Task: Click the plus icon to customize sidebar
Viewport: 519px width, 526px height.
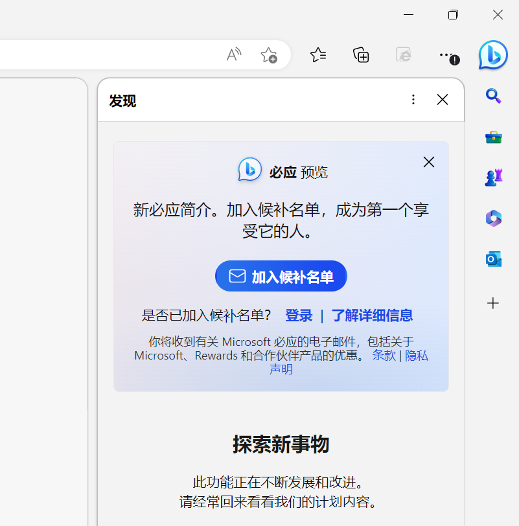Action: tap(493, 303)
